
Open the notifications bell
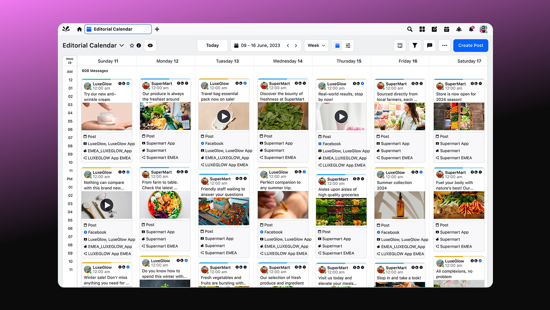(x=471, y=29)
